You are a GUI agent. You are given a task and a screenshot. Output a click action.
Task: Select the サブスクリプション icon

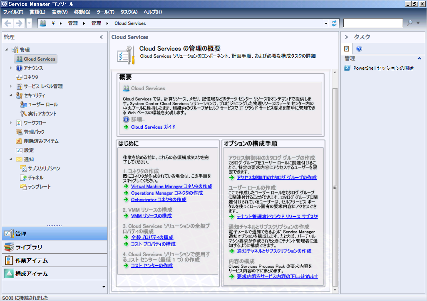point(23,169)
